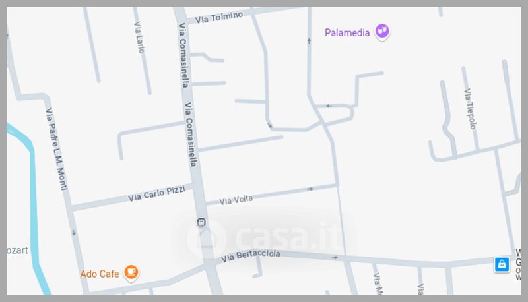Viewport: 528px width, 302px height.
Task: Click the blue shopping bag marker icon
Action: (502, 264)
